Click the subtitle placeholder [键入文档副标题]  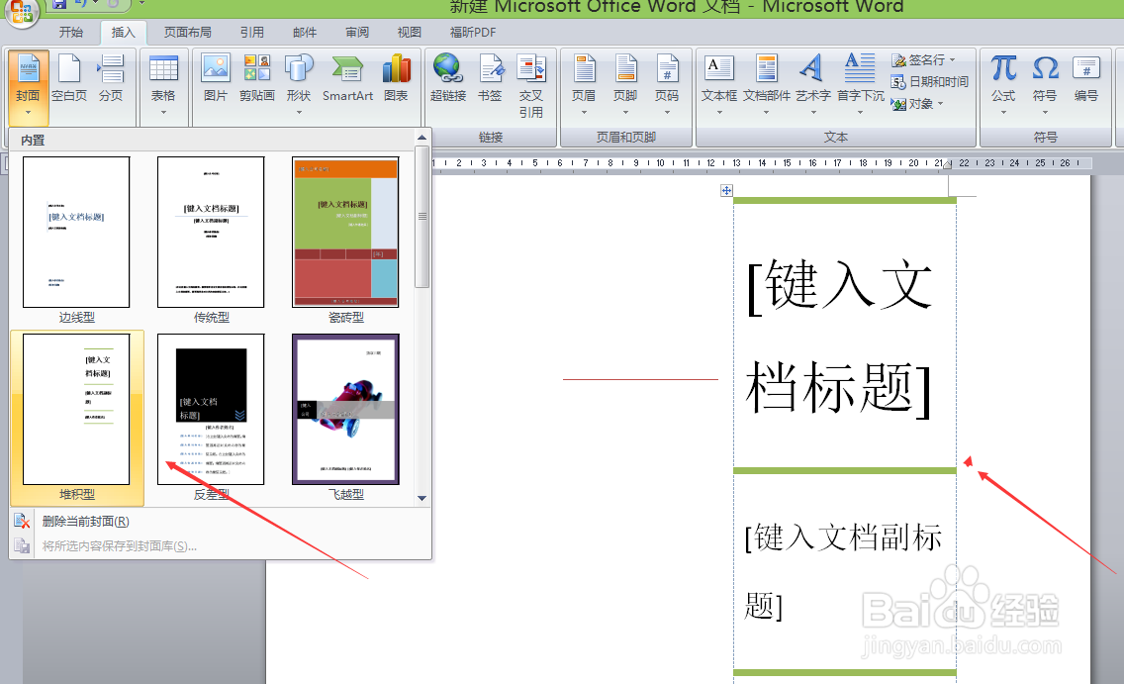pos(843,571)
